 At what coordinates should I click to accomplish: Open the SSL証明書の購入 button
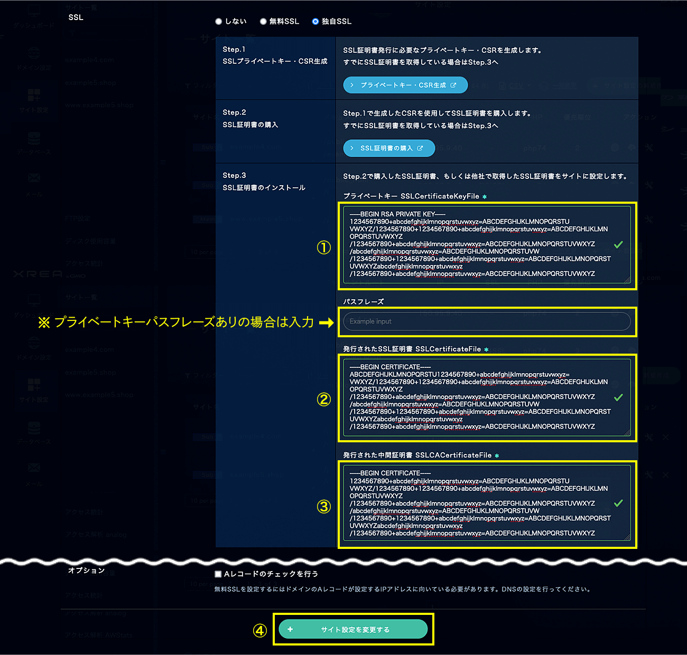[x=388, y=148]
